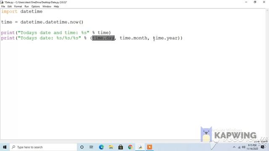Viewport: 269px width, 151px height.
Task: Click time.year in the print statement
Action: (x=165, y=38)
